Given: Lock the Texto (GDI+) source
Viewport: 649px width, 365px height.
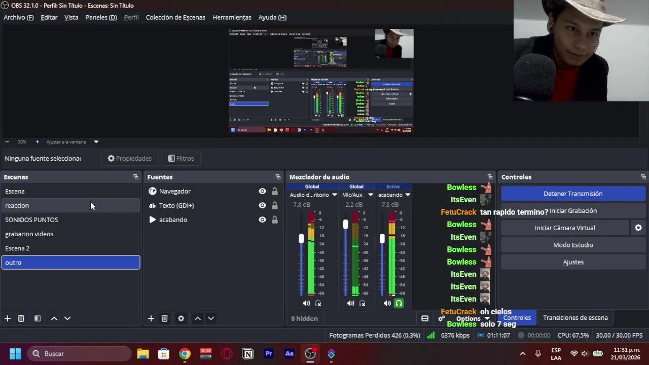Looking at the screenshot, I should (x=274, y=205).
